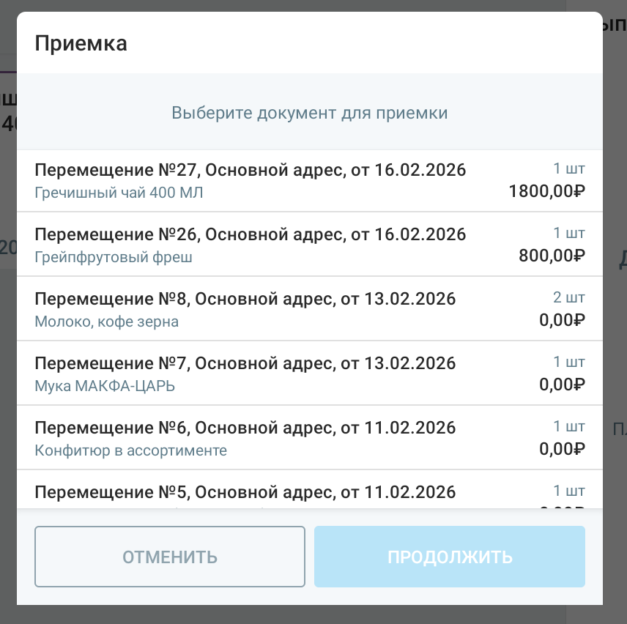Viewport: 627px width, 624px height.
Task: Click the Приемка dialog title
Action: pos(81,43)
